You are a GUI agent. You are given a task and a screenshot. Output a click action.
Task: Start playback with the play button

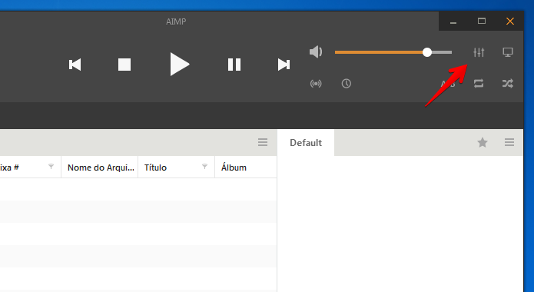180,65
